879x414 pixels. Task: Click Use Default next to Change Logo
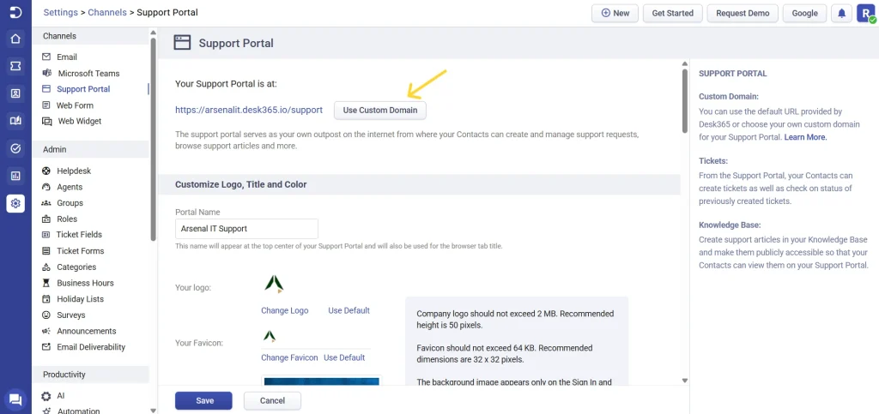tap(349, 310)
